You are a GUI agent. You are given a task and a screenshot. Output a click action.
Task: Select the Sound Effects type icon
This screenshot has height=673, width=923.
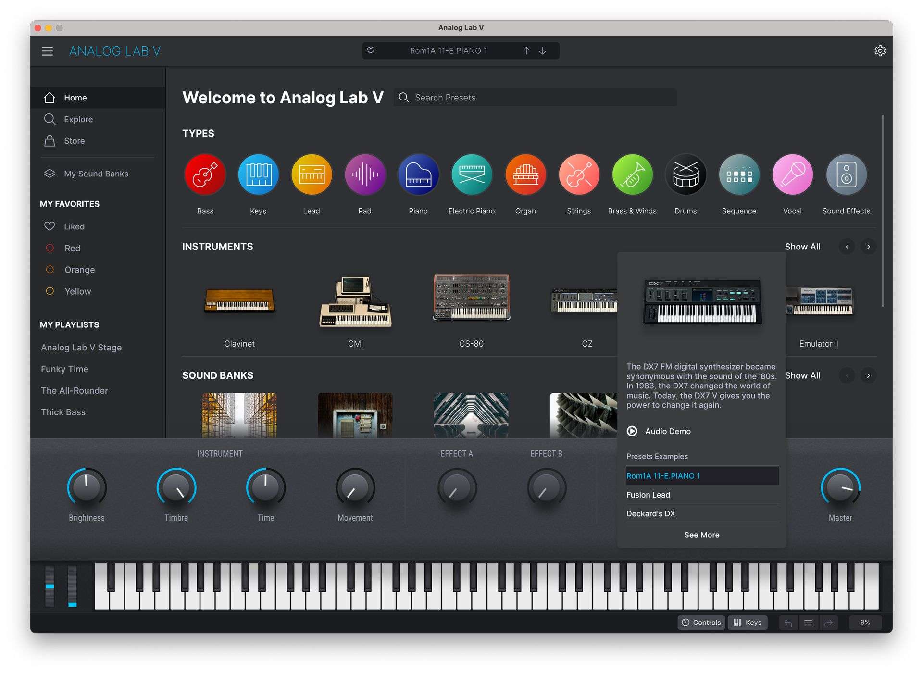tap(846, 174)
